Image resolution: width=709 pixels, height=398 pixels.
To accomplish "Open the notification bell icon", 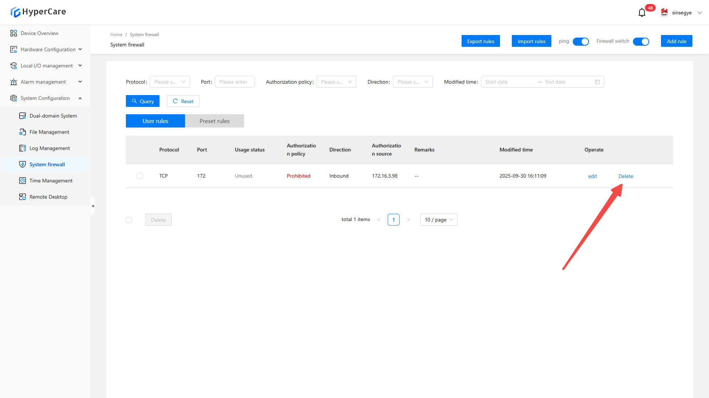I will [642, 13].
